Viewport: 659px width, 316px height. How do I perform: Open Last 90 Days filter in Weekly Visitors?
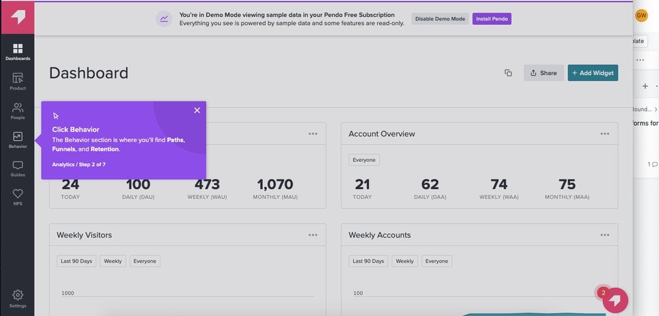pos(76,261)
